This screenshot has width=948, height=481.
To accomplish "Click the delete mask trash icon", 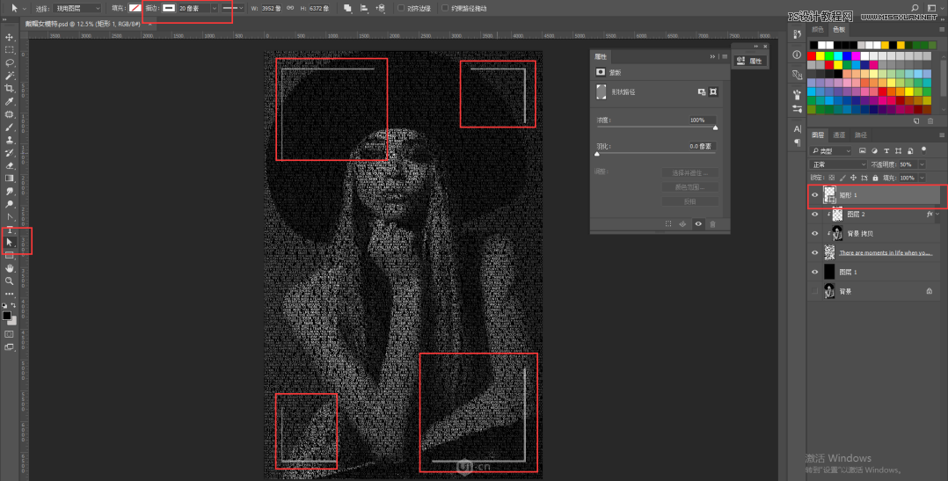I will (712, 224).
